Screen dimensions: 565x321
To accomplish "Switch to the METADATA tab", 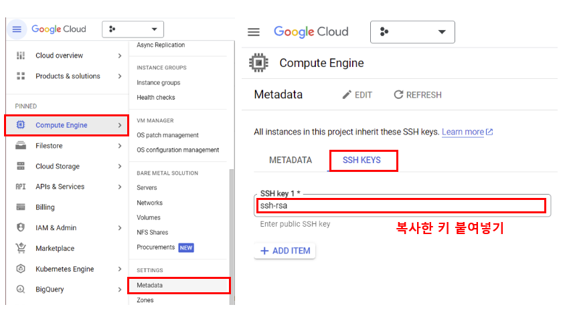I will [x=291, y=160].
